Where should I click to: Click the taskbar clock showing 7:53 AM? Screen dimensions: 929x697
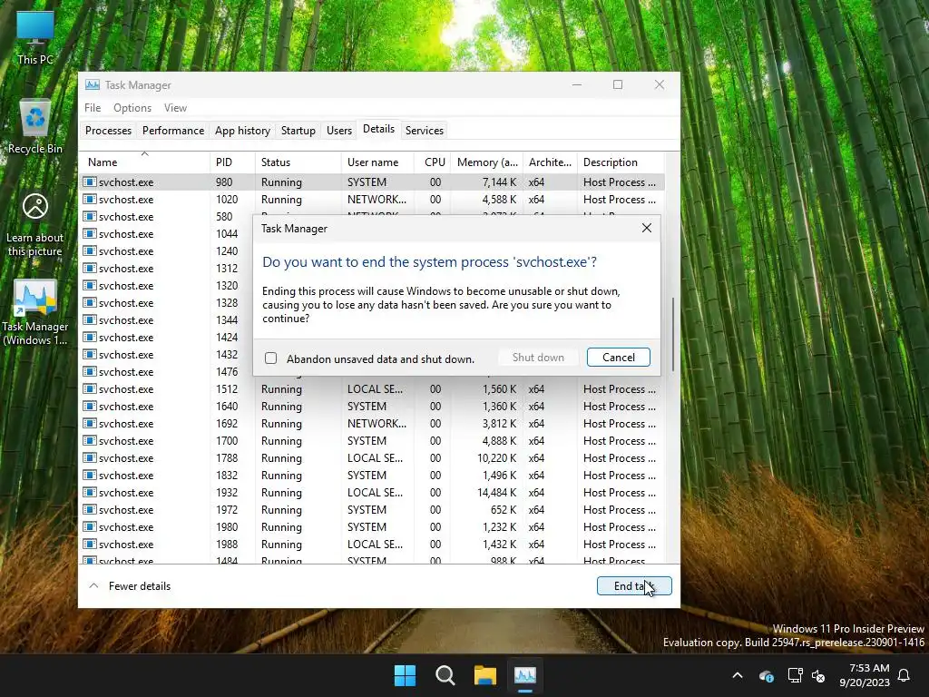coord(865,675)
